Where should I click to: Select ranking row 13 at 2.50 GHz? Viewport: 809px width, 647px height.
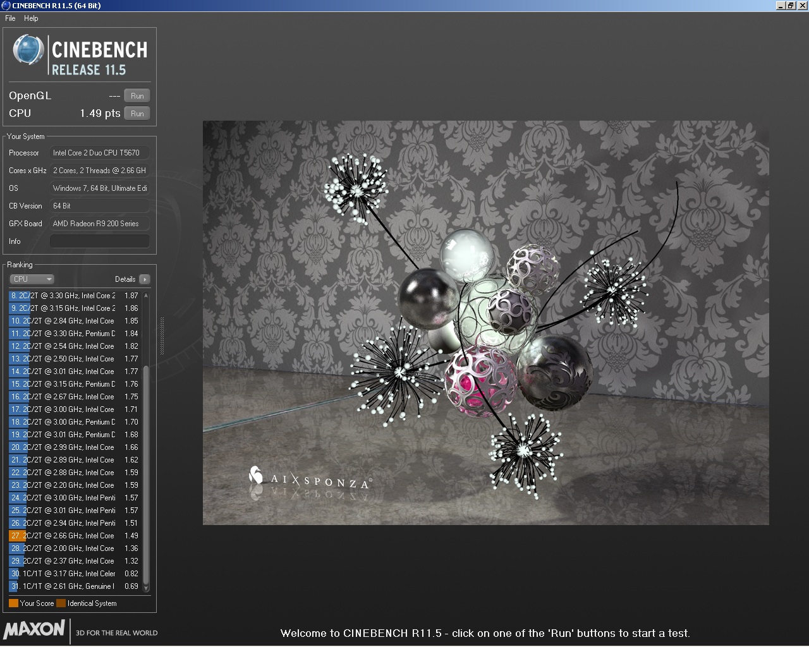[75, 359]
